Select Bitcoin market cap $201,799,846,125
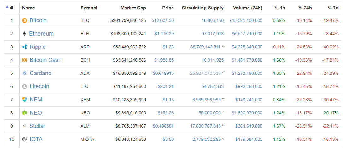 128,20
